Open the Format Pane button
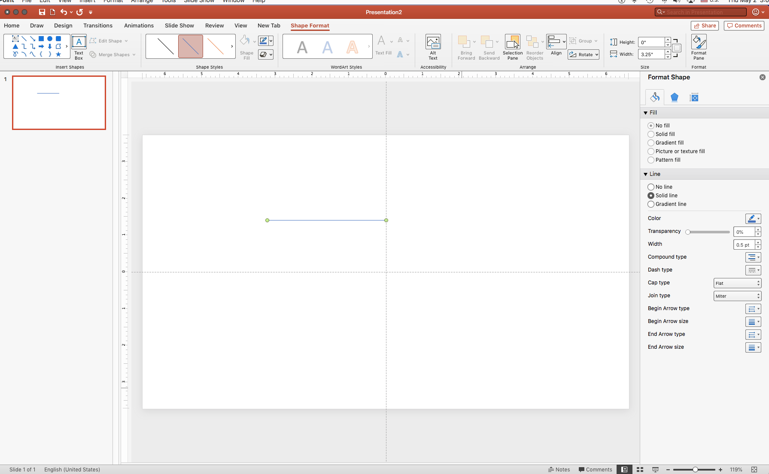769x474 pixels. pos(699,48)
